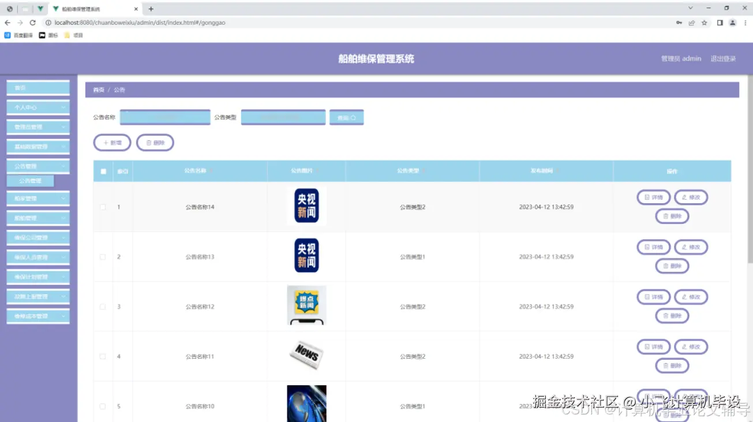753x422 pixels.
Task: Click the 退出登录 link
Action: coord(723,59)
